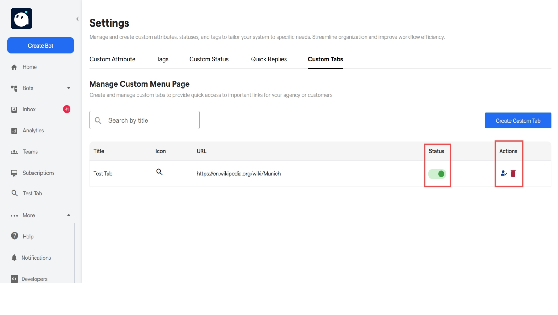The height and width of the screenshot is (315, 558).
Task: Open the Home menu item
Action: pos(30,67)
